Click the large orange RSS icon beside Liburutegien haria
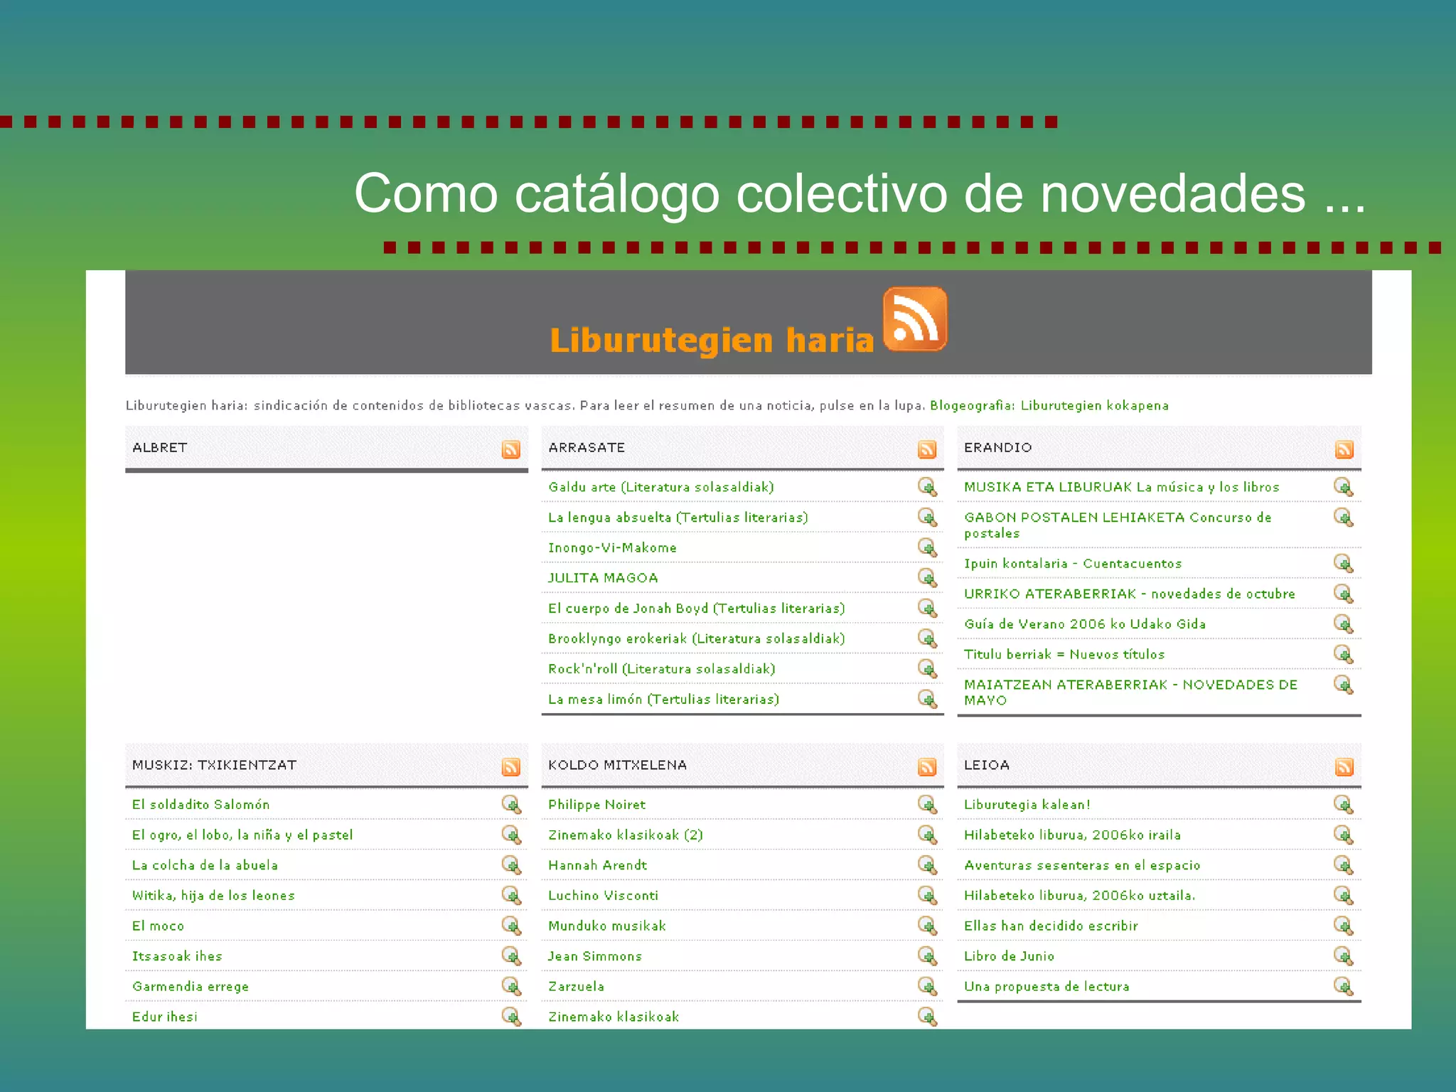This screenshot has width=1456, height=1092. (x=914, y=319)
